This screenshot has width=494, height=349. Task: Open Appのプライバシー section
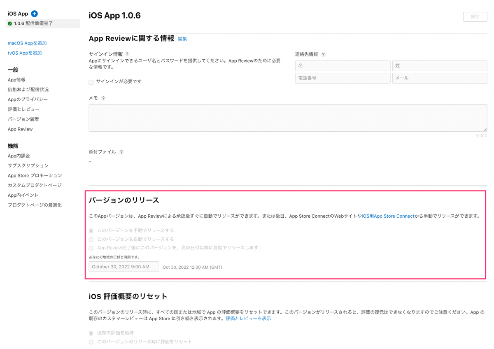pos(28,100)
